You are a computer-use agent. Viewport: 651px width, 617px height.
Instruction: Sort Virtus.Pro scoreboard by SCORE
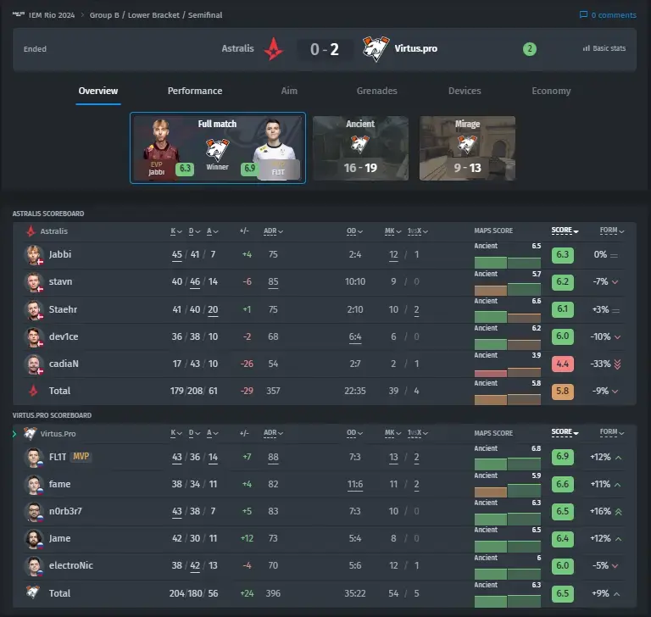565,432
